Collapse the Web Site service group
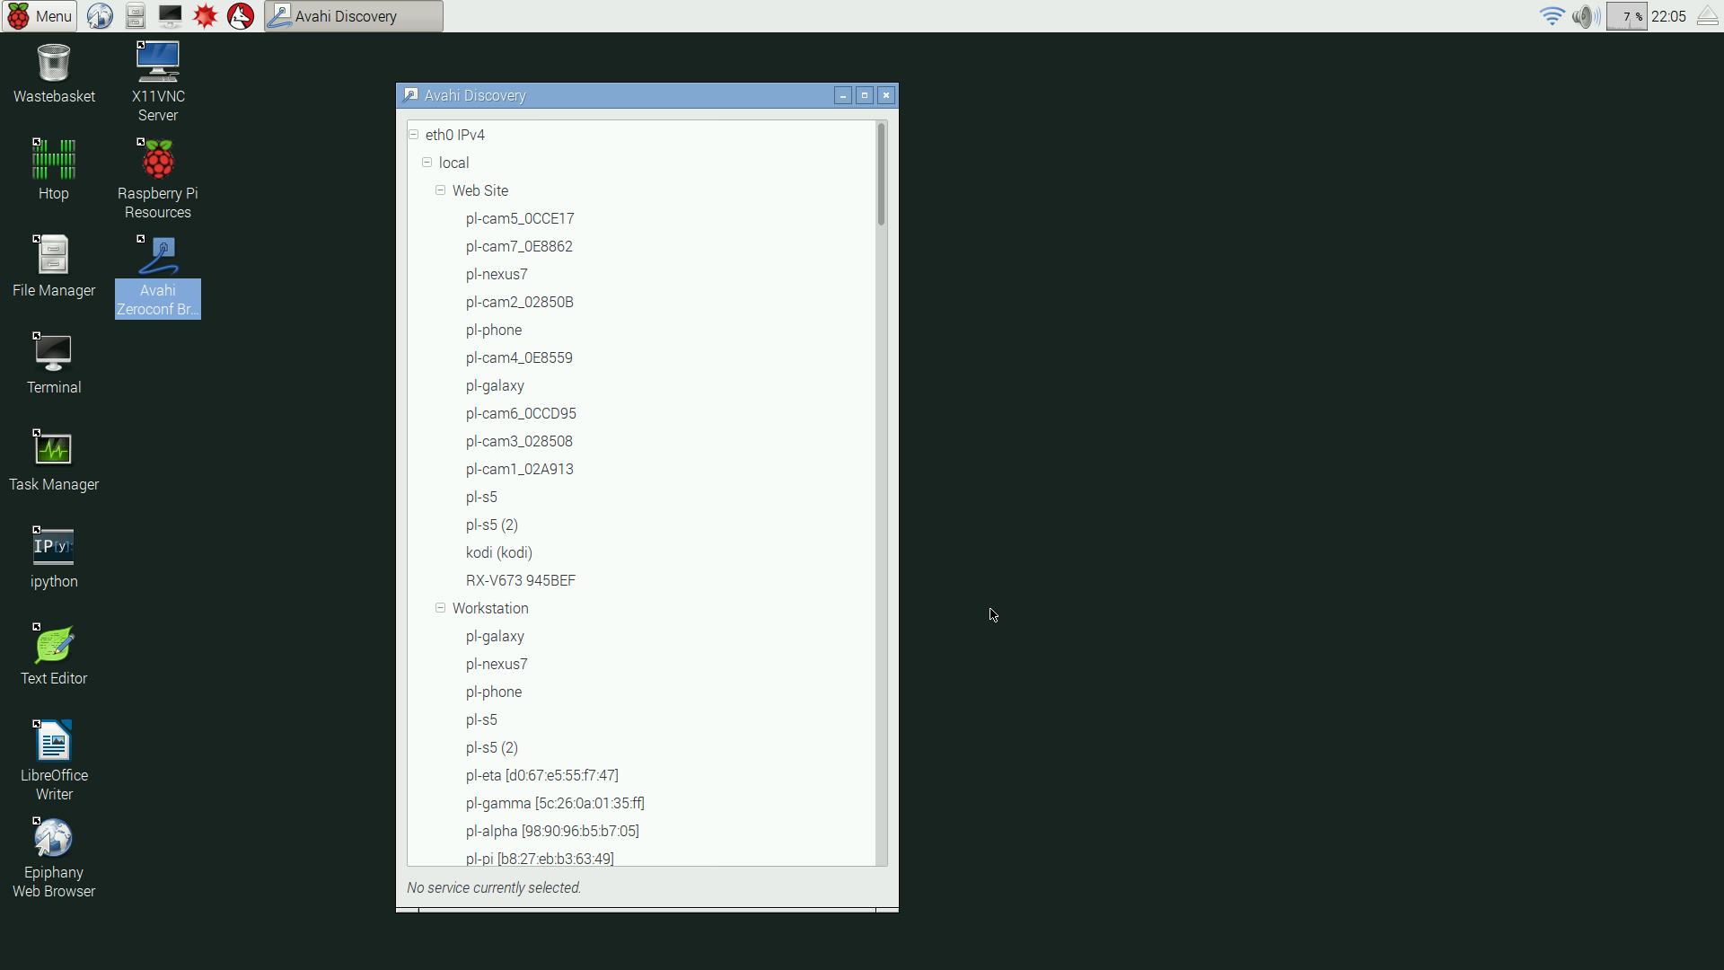 tap(441, 190)
